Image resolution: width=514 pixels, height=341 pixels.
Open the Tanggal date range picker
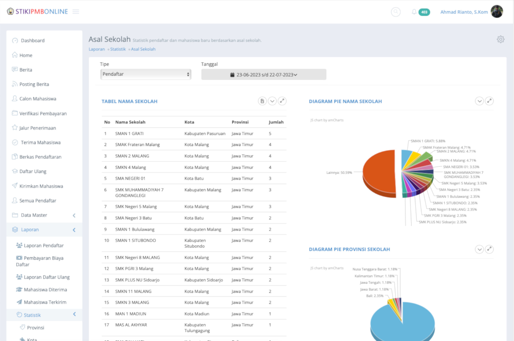click(x=264, y=75)
